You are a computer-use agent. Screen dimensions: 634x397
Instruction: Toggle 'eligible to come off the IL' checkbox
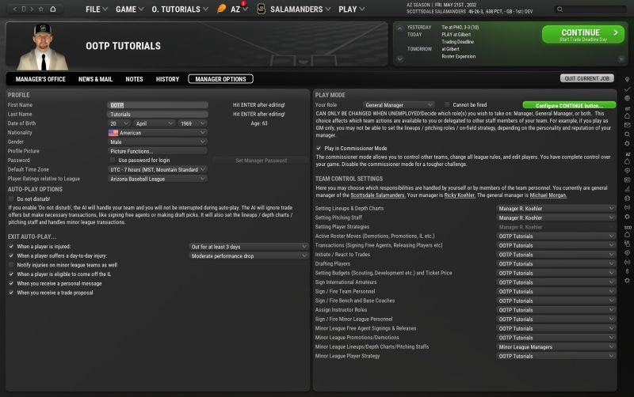coord(11,274)
